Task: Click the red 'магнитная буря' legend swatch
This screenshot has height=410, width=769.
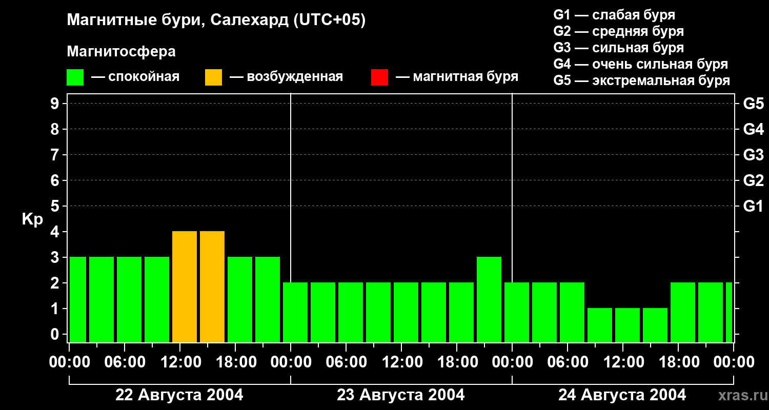Action: (380, 77)
